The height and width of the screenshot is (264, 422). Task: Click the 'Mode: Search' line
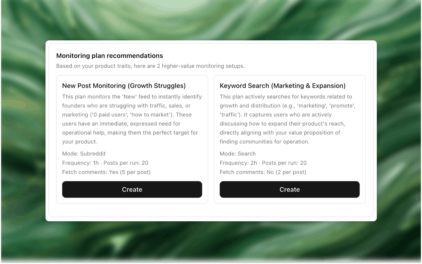[238, 154]
